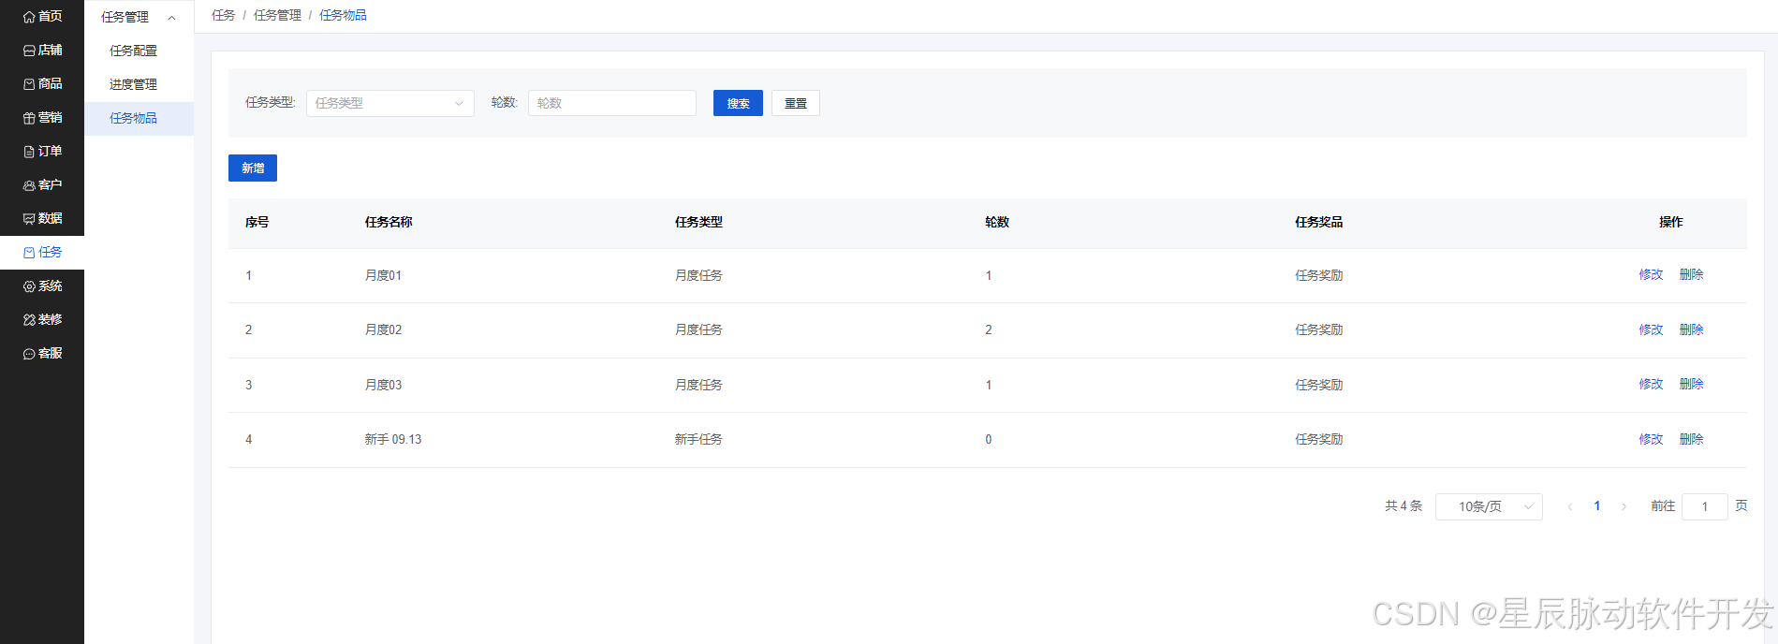The width and height of the screenshot is (1778, 644).
Task: Click the task icon beside 任务
Action: click(x=29, y=253)
